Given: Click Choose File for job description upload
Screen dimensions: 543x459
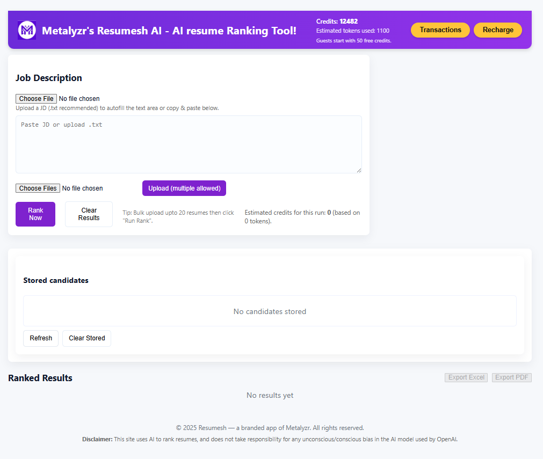Looking at the screenshot, I should [37, 99].
